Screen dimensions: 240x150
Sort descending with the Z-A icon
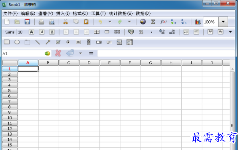tap(184, 22)
